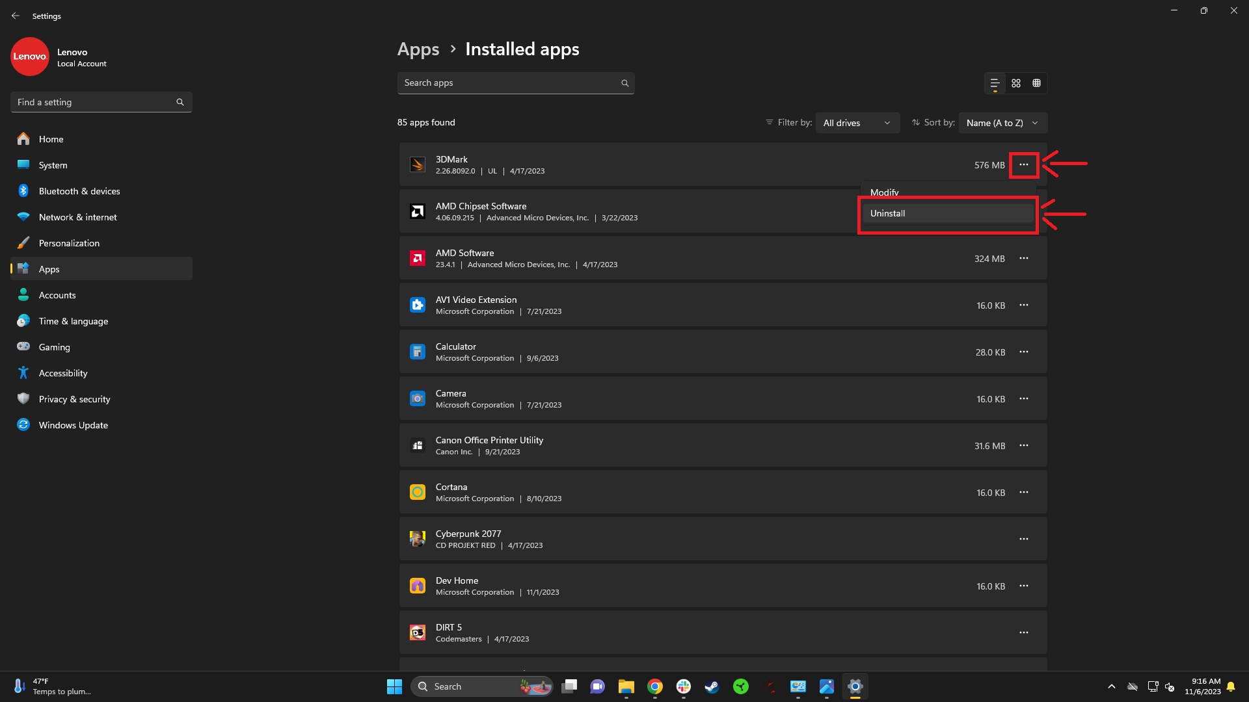
Task: Open Calculator row more options
Action: [x=1023, y=352]
